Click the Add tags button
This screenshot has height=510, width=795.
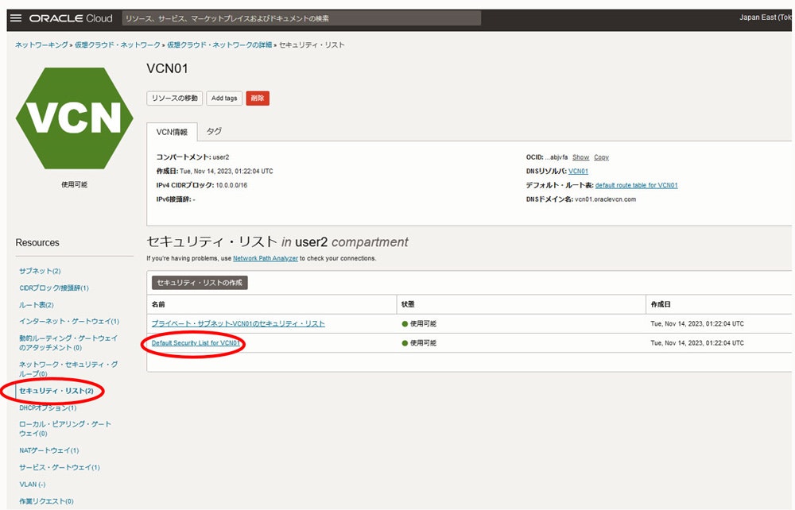(x=224, y=99)
